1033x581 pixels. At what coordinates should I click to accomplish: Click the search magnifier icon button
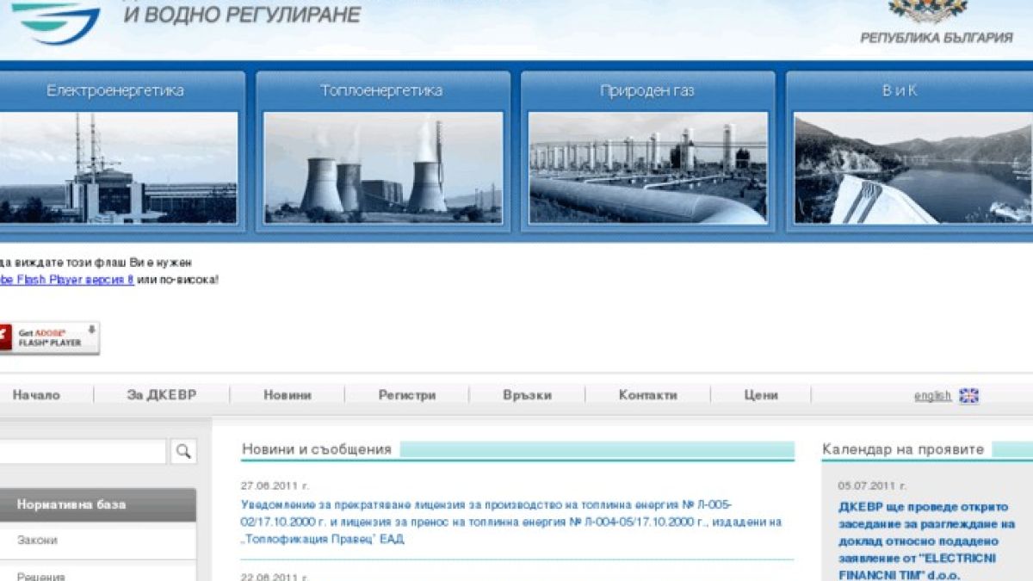tap(183, 451)
